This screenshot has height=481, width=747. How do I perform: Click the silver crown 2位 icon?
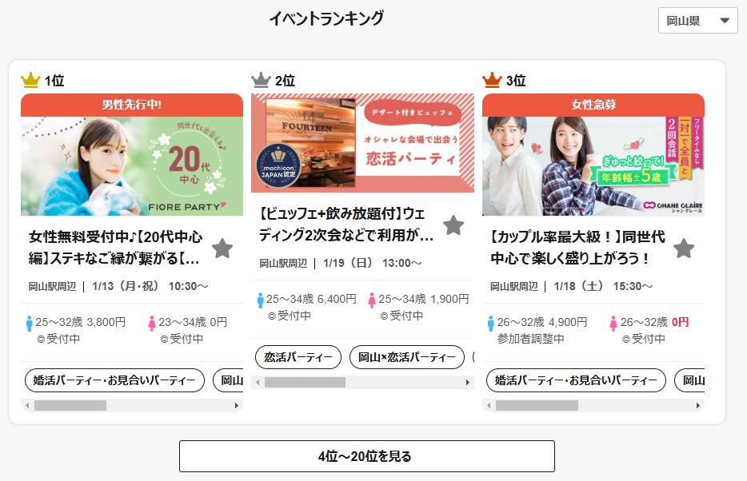point(261,80)
